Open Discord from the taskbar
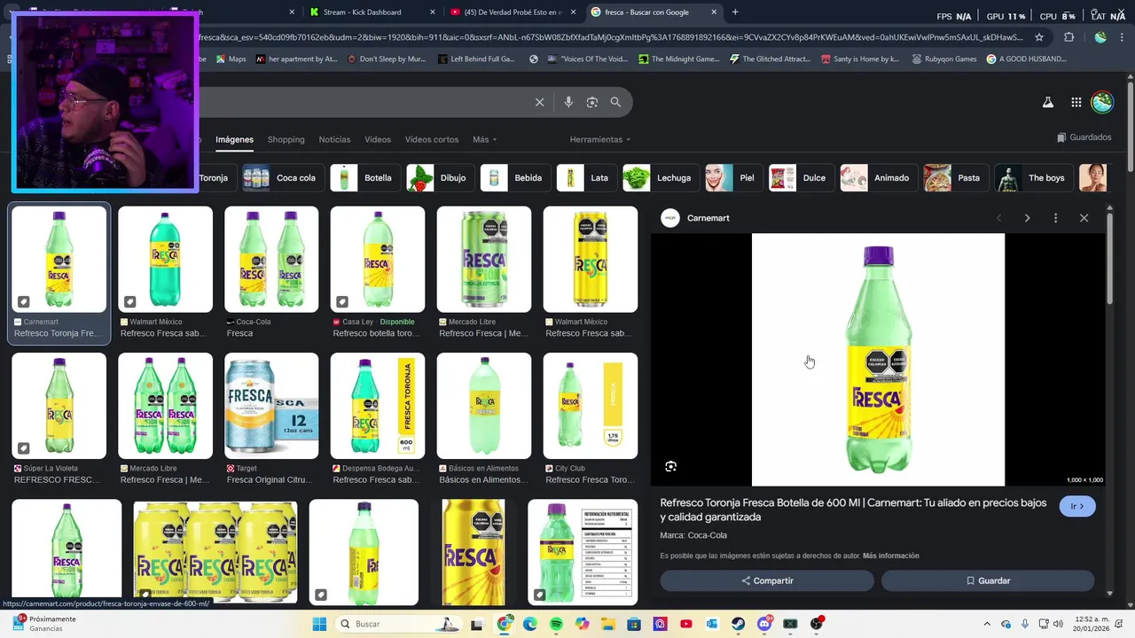Viewport: 1135px width, 638px height. (x=764, y=624)
